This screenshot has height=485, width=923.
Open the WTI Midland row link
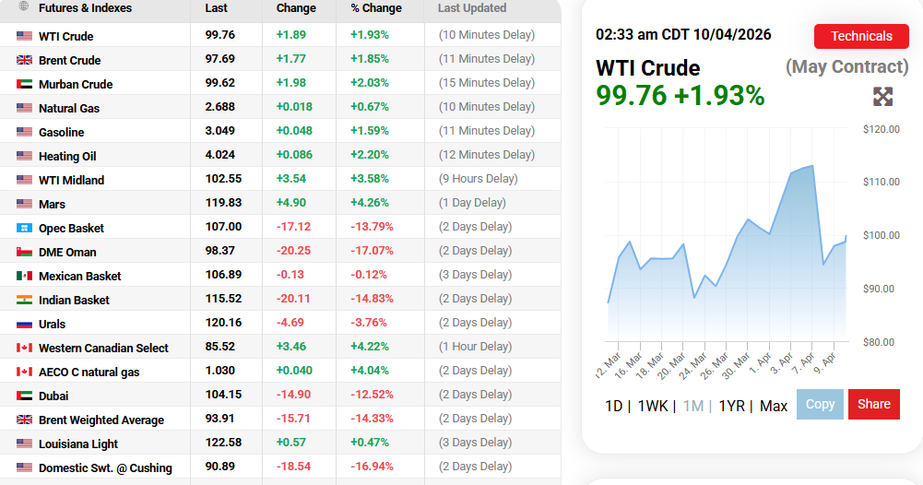click(x=71, y=180)
